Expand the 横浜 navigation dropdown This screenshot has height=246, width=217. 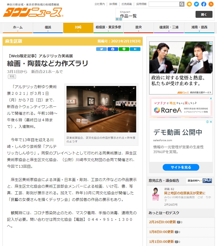[x=48, y=28]
